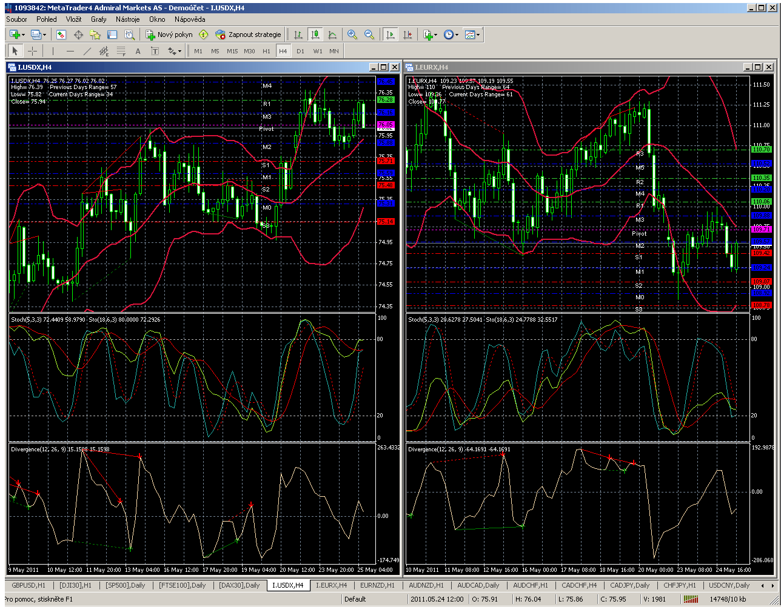Switch chart to candlestick display

click(315, 35)
